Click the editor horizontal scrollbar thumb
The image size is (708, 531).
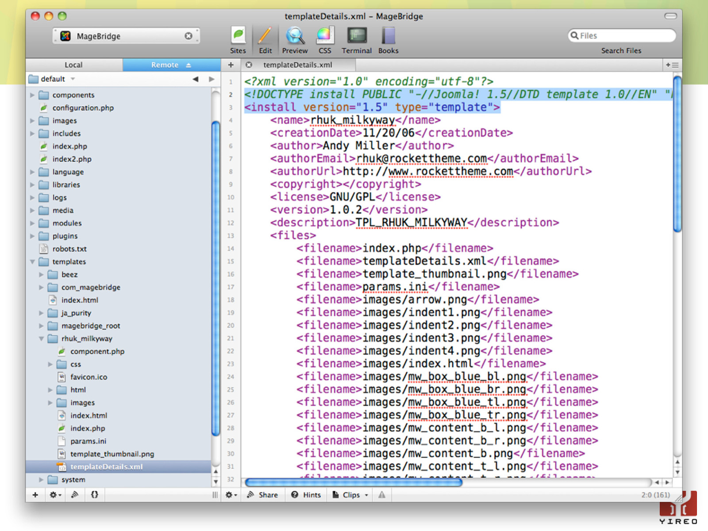(354, 482)
